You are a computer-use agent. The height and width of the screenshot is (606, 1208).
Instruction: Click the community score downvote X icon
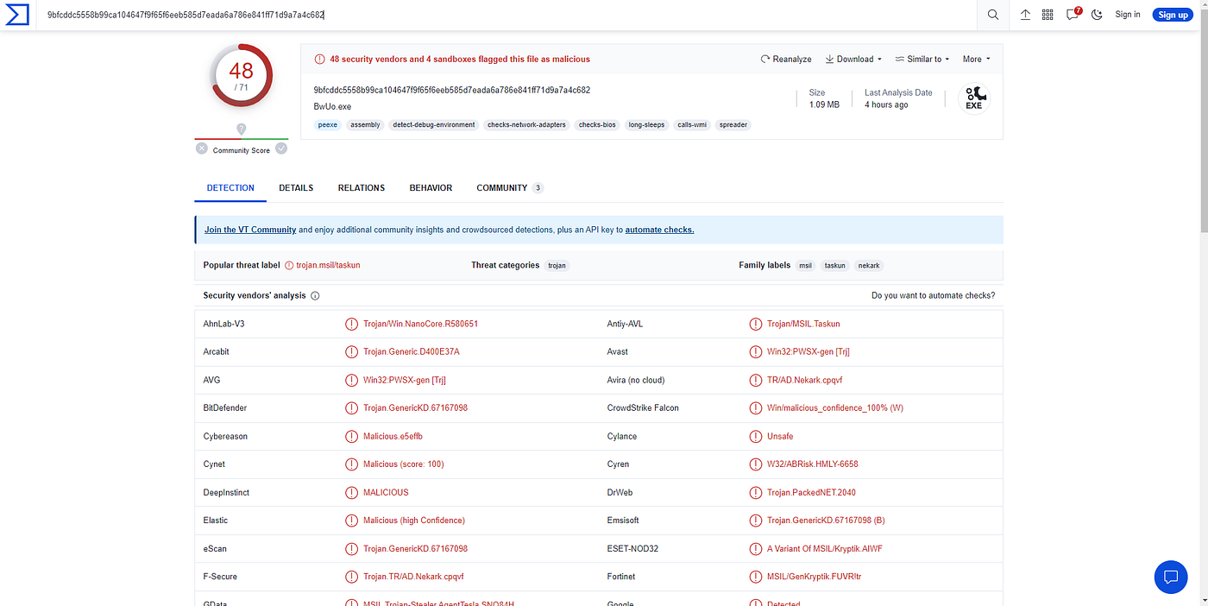[201, 148]
